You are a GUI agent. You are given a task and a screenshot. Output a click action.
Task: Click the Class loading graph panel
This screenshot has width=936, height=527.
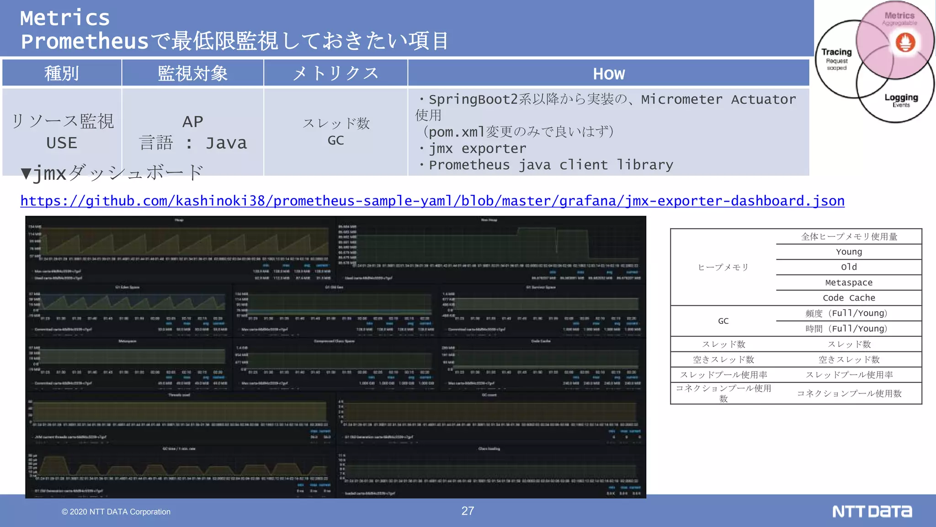pos(490,472)
